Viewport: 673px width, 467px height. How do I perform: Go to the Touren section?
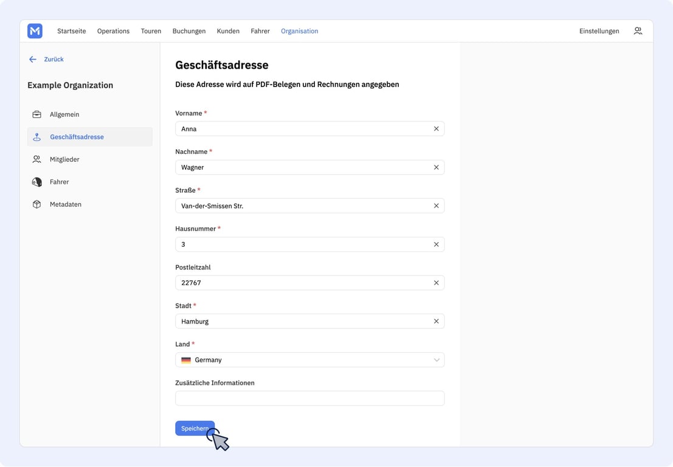tap(151, 31)
